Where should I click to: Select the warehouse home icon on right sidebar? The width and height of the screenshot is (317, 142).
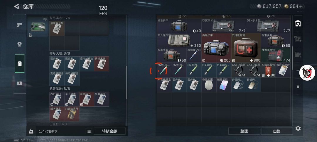coord(298,24)
